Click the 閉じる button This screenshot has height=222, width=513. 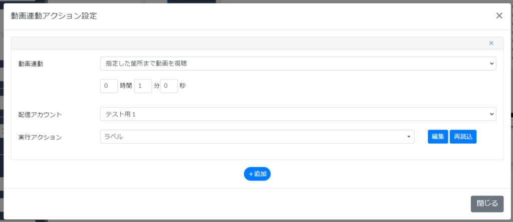coord(487,203)
